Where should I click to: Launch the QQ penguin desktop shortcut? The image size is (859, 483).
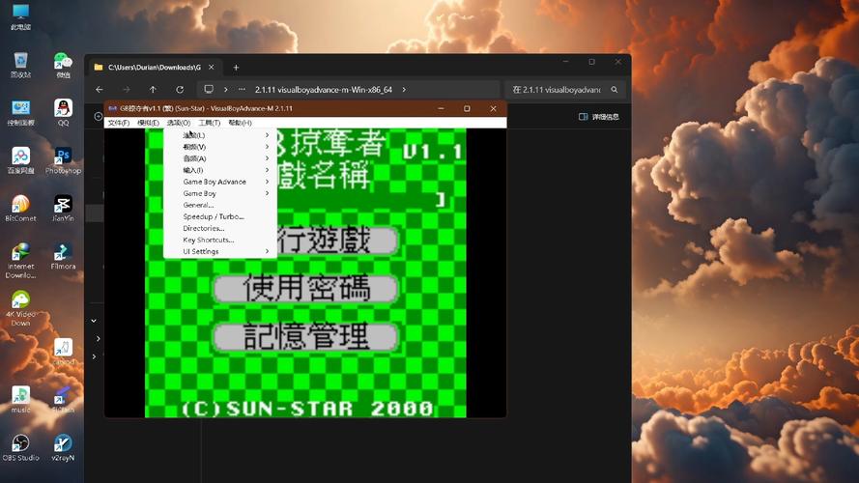pyautogui.click(x=63, y=112)
